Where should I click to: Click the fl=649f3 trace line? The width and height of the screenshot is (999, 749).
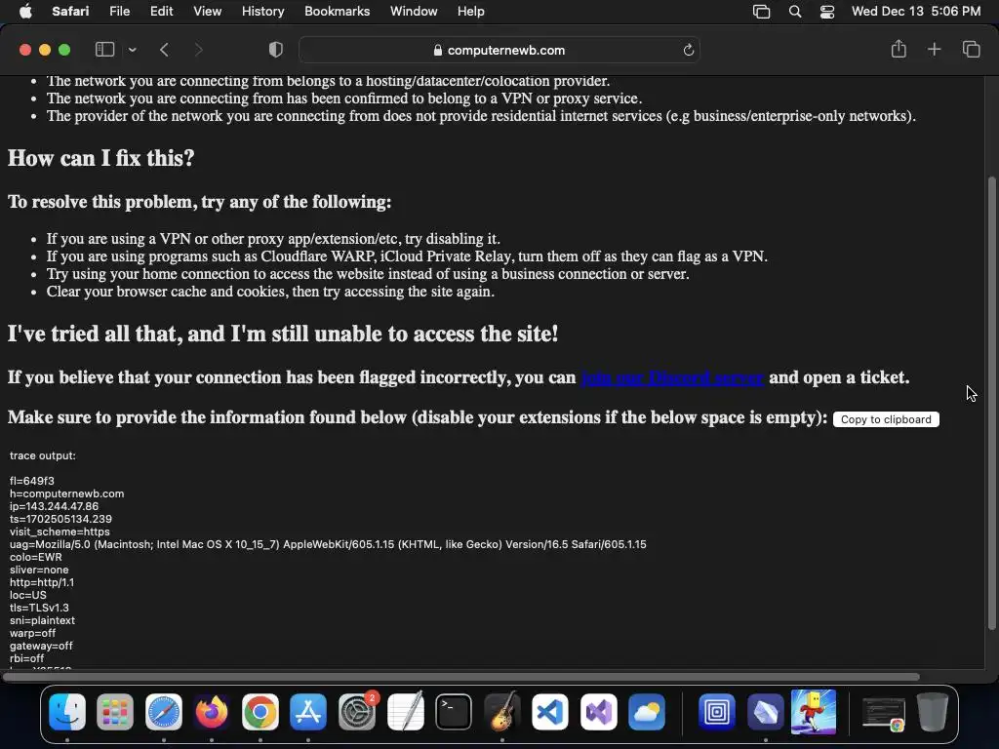coord(32,481)
